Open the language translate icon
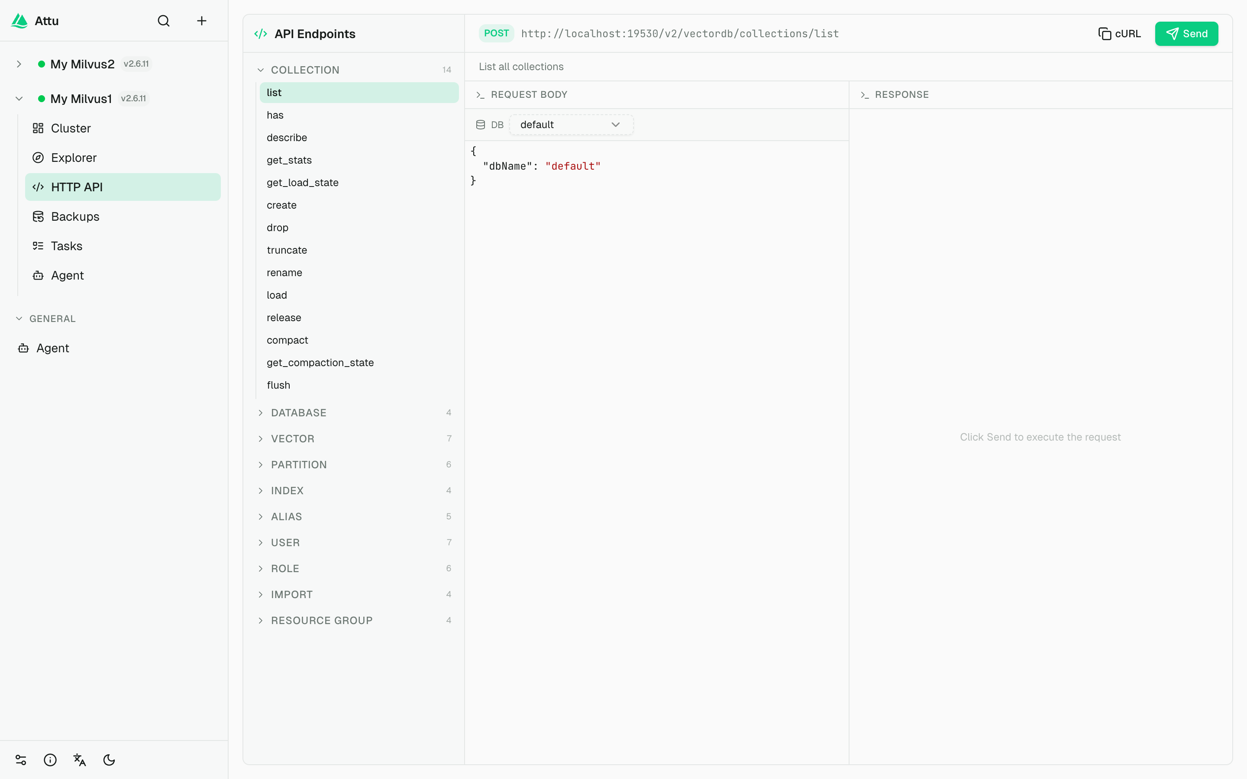Image resolution: width=1247 pixels, height=779 pixels. click(x=79, y=760)
